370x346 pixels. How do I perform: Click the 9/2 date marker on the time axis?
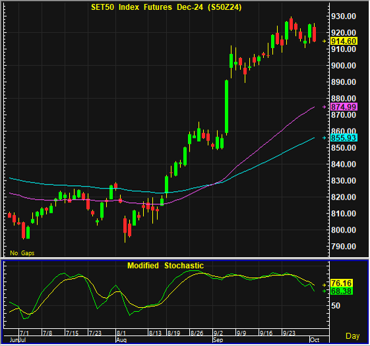(218, 333)
